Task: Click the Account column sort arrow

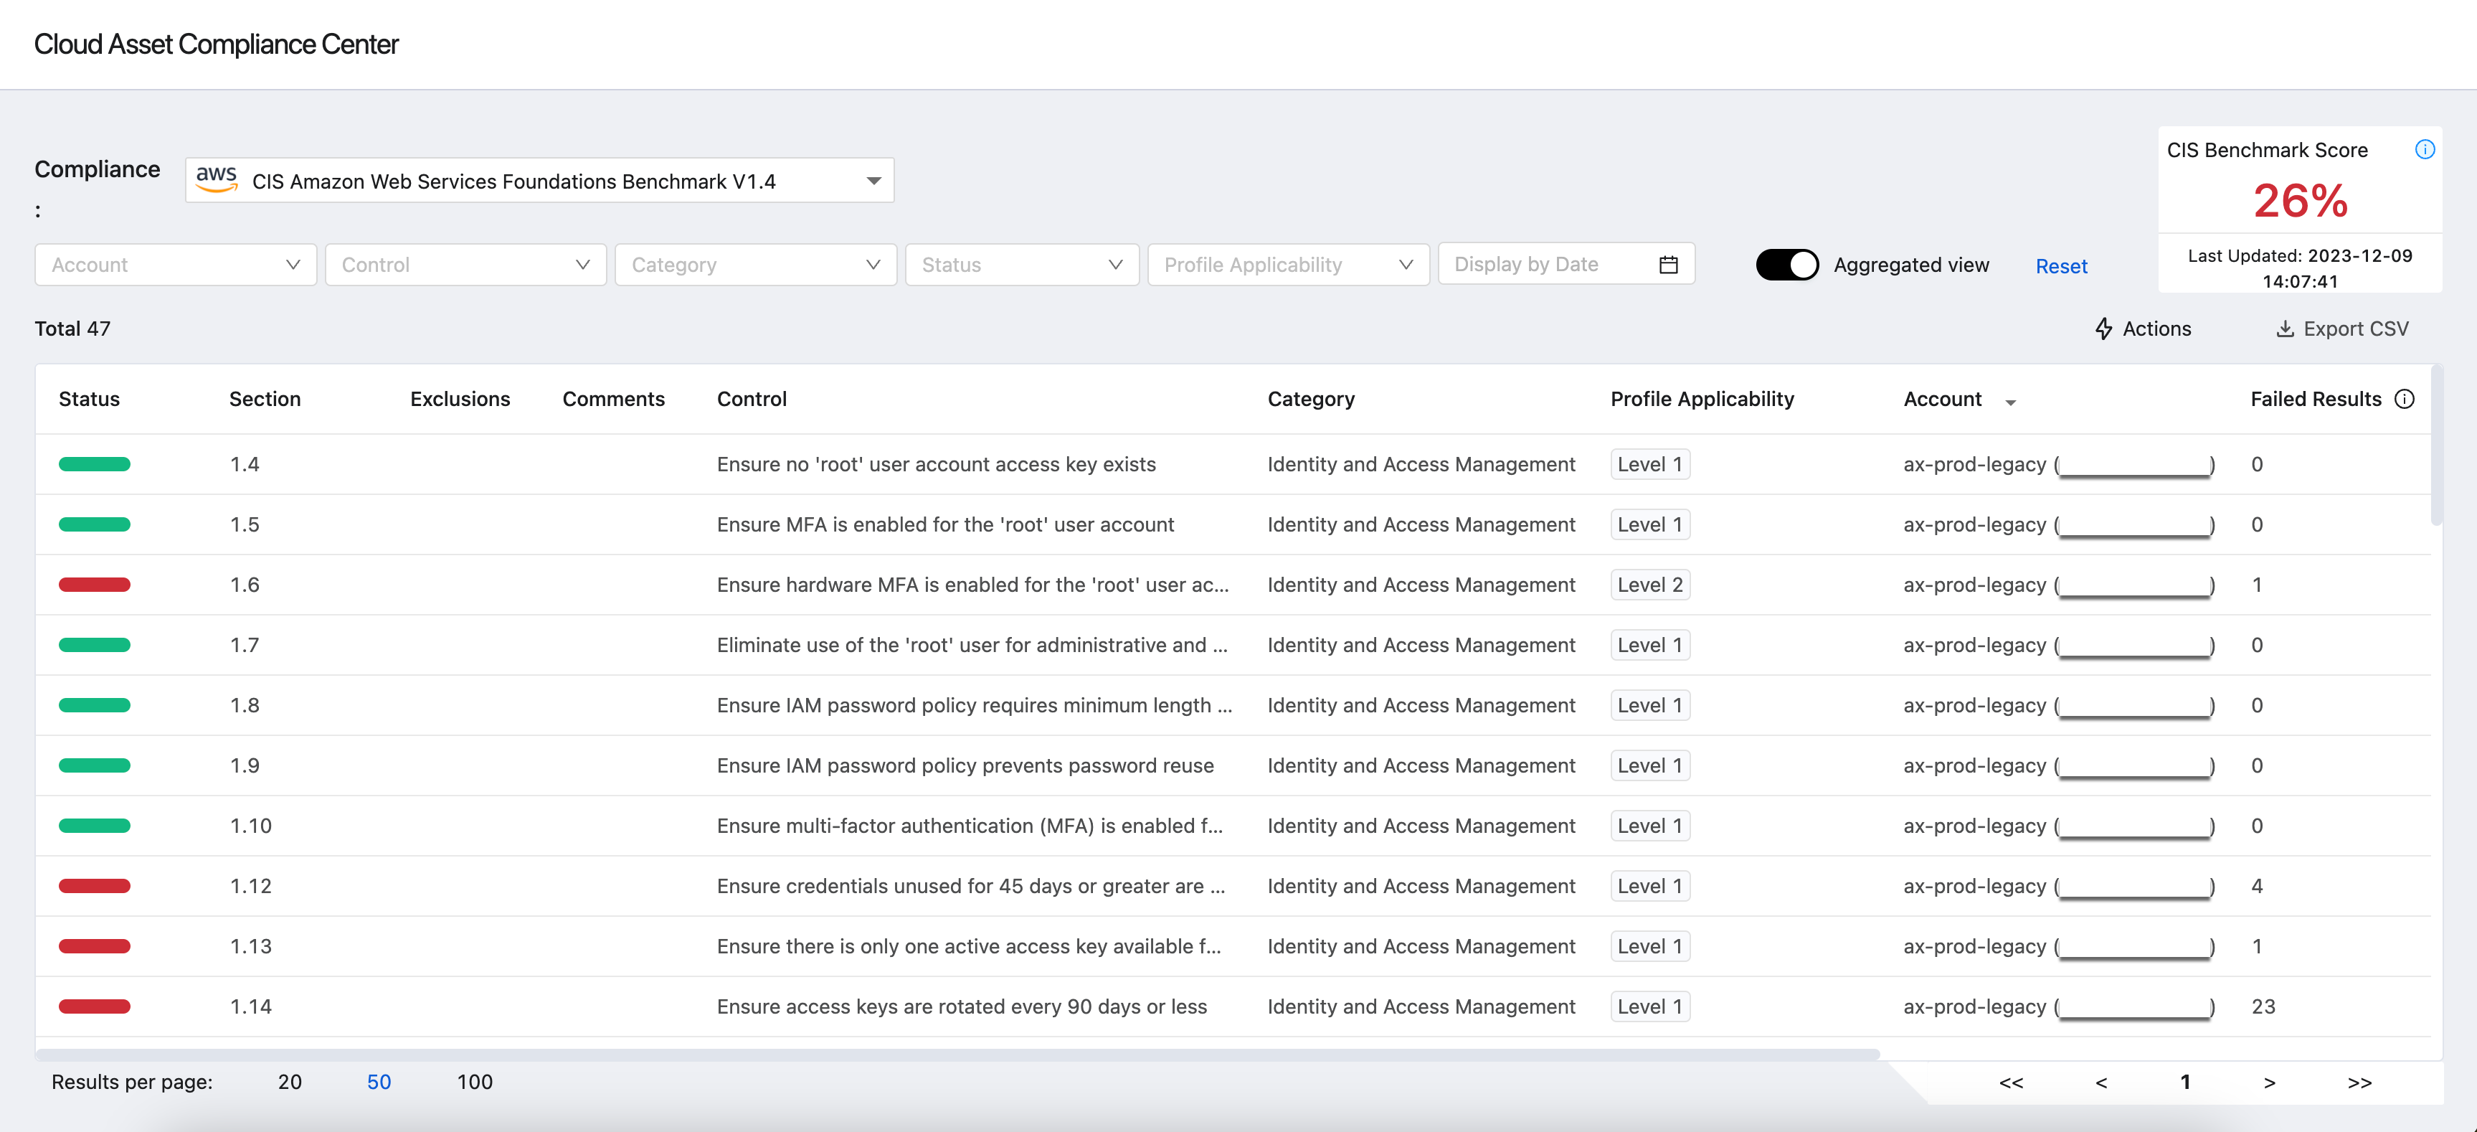Action: [x=2009, y=402]
